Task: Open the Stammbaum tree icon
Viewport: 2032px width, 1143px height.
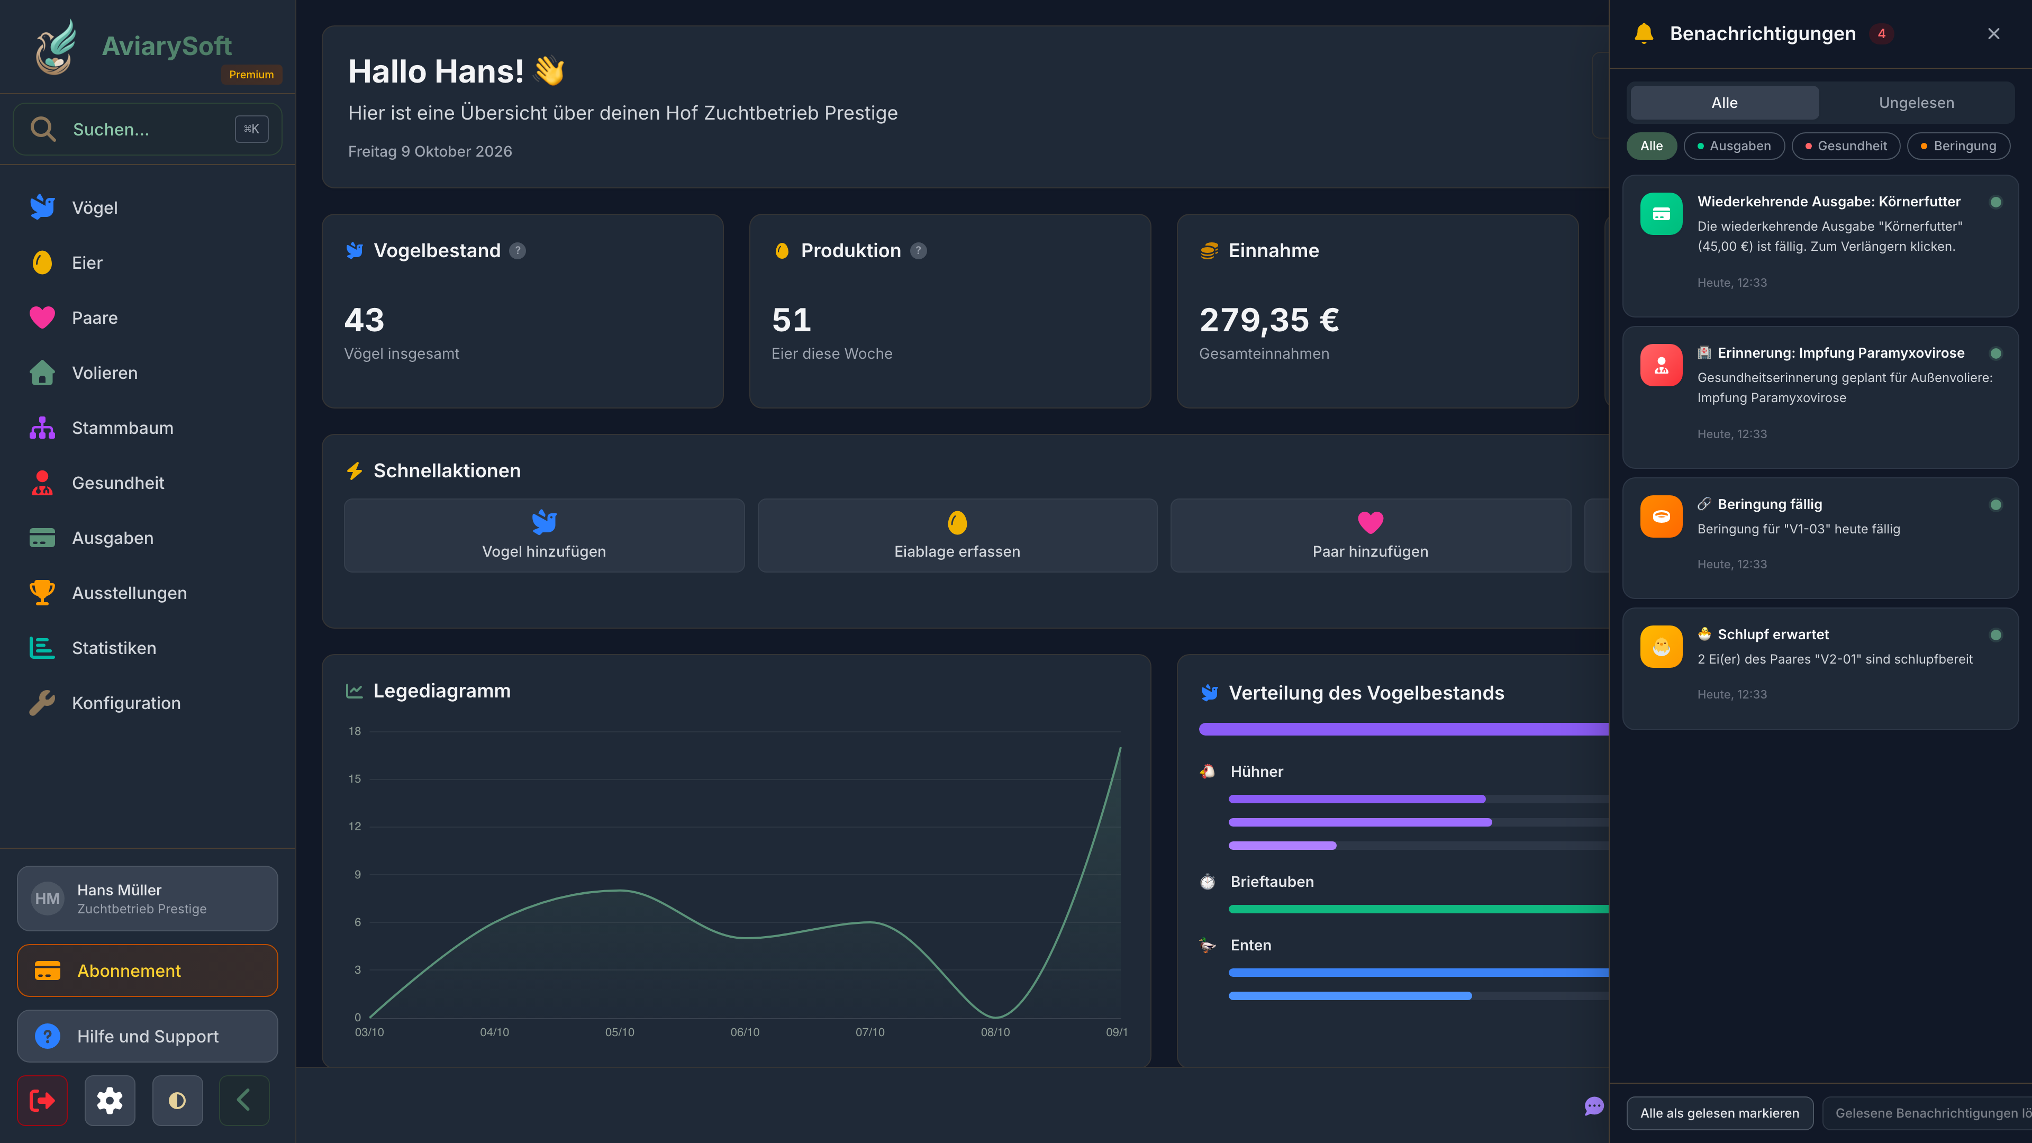Action: click(x=42, y=428)
